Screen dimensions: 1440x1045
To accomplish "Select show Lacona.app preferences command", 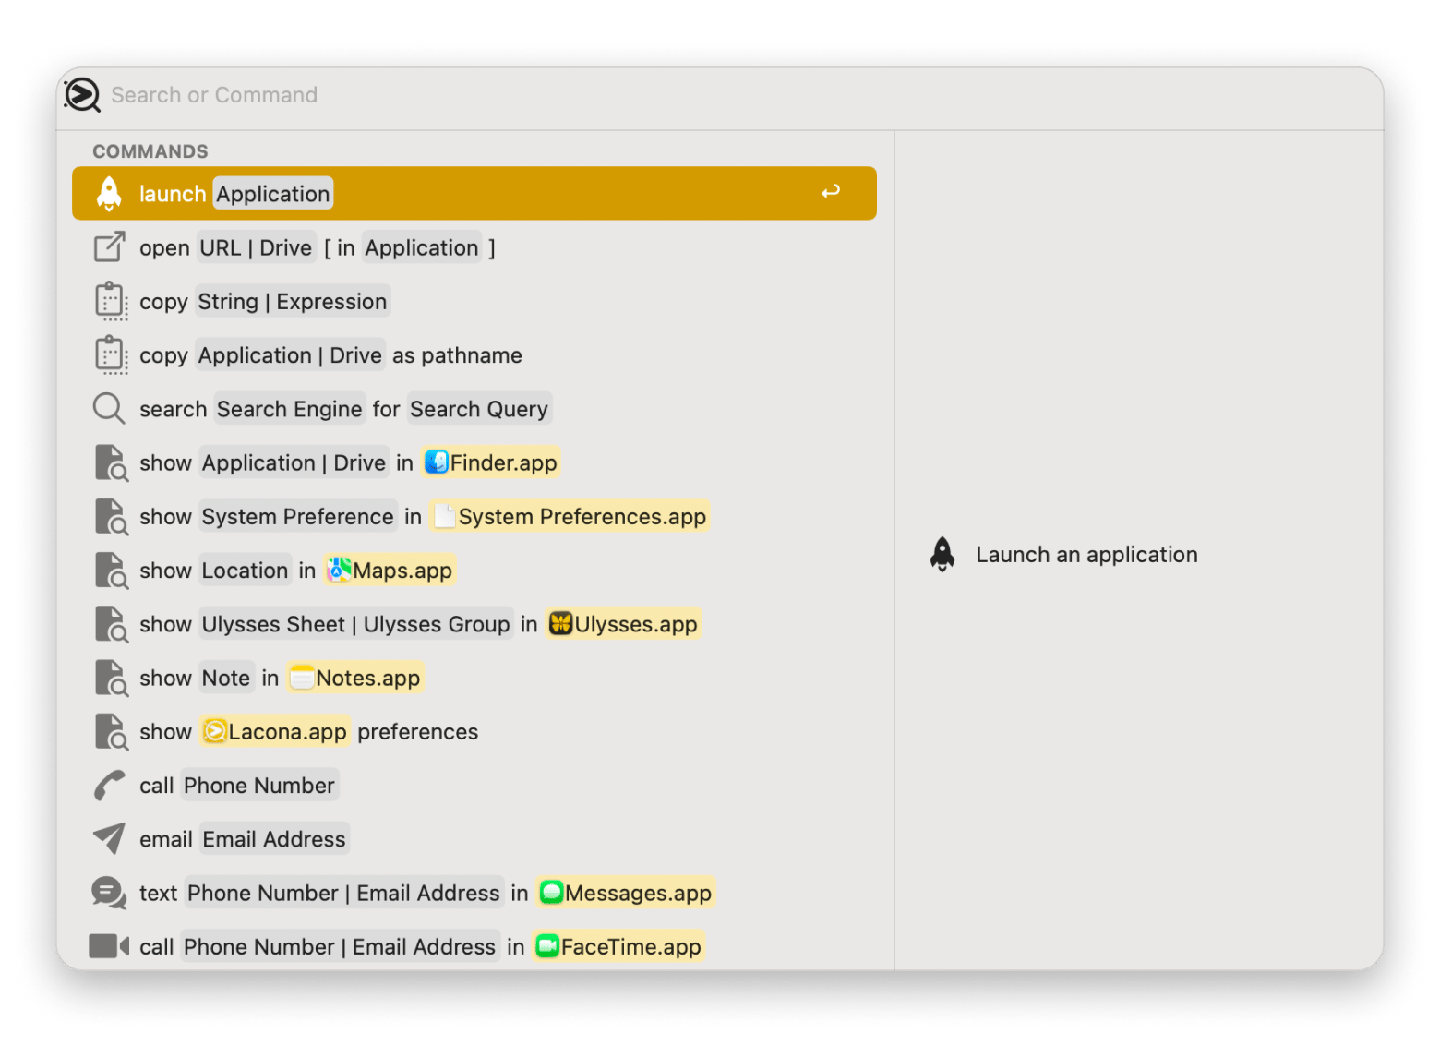I will point(474,731).
